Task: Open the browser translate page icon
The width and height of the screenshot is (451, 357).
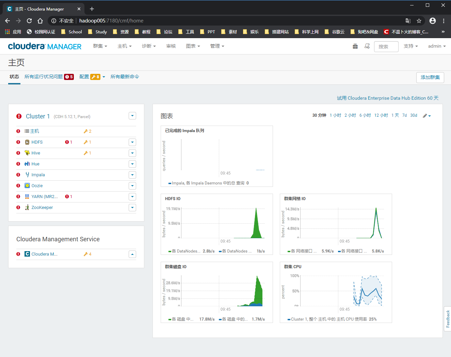Action: point(408,21)
